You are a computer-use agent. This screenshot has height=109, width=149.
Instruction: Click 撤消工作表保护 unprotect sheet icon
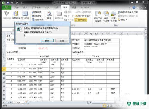tap(98, 17)
